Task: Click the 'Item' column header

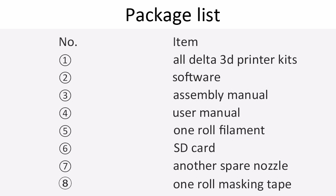Action: click(x=185, y=42)
